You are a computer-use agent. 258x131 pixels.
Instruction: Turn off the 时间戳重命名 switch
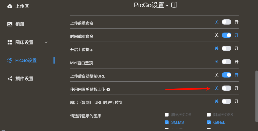tap(226, 35)
